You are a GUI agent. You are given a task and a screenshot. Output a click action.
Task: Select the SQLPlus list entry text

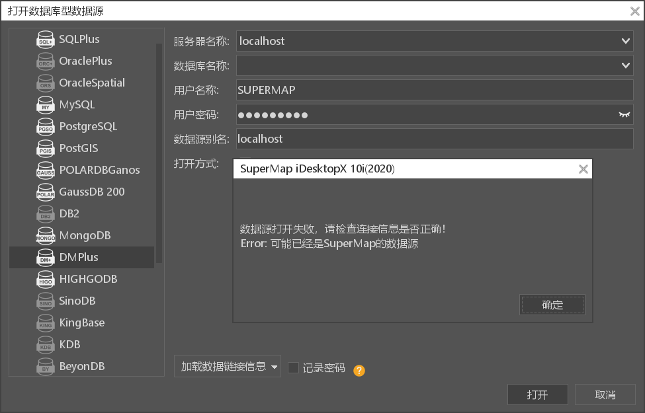79,39
